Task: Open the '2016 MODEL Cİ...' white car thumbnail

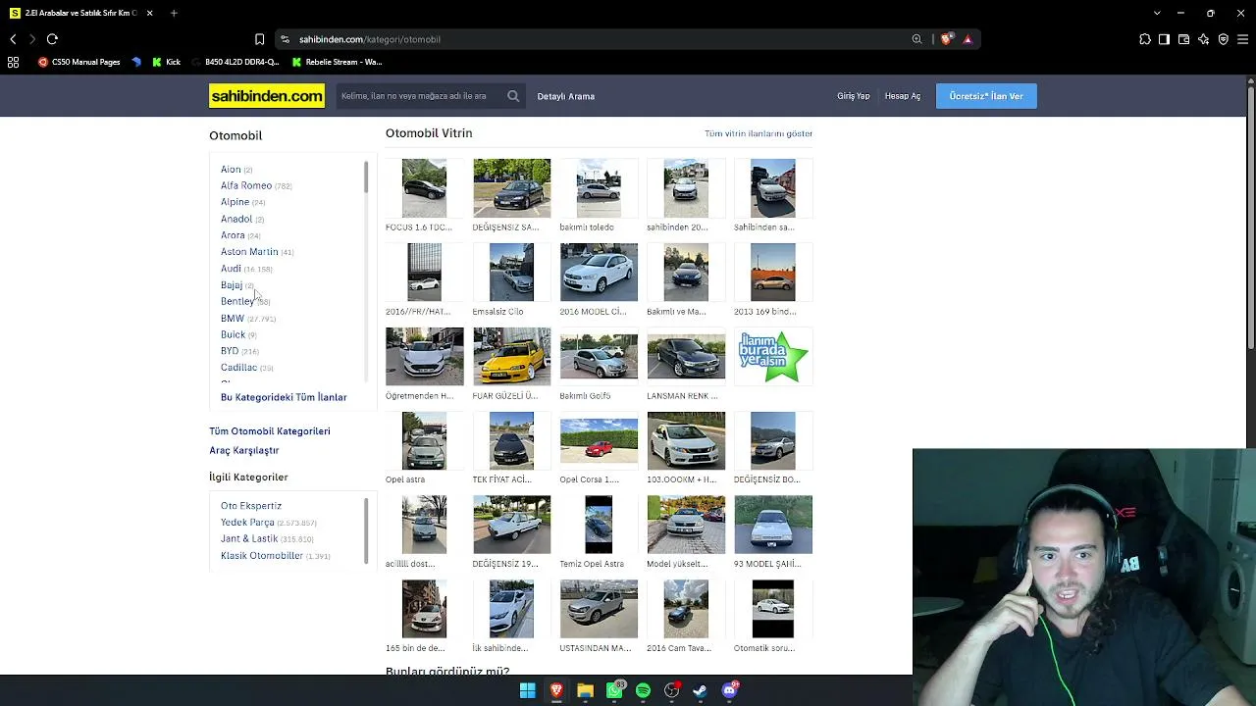Action: 599,273
